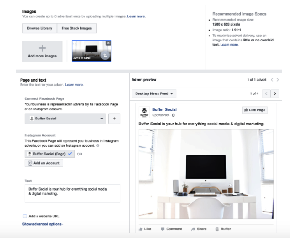
Task: Click the Buffer logo avatar in preview
Action: pos(144,112)
